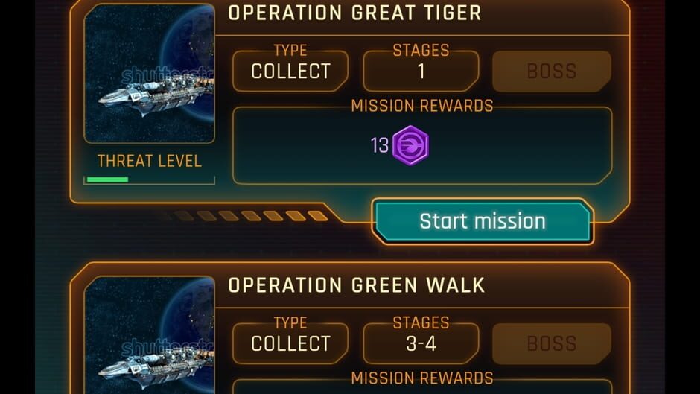Open the Operation Green Walk title header
The image size is (700, 394).
(x=356, y=285)
